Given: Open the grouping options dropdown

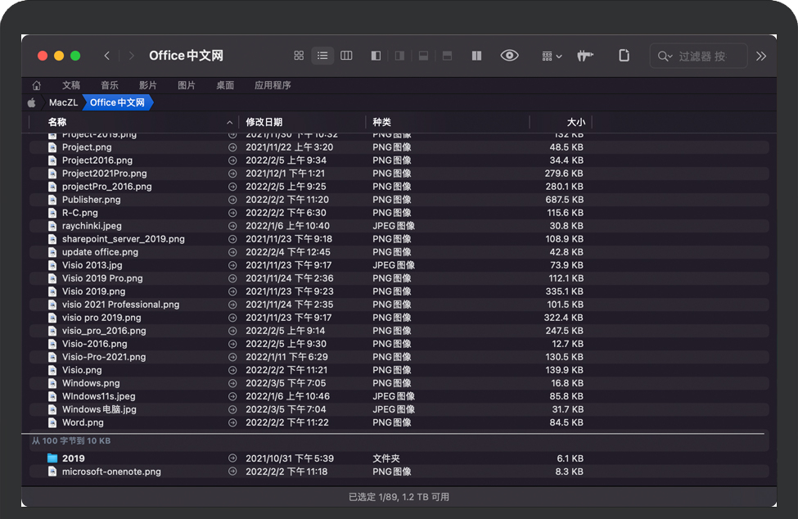Looking at the screenshot, I should click(552, 56).
